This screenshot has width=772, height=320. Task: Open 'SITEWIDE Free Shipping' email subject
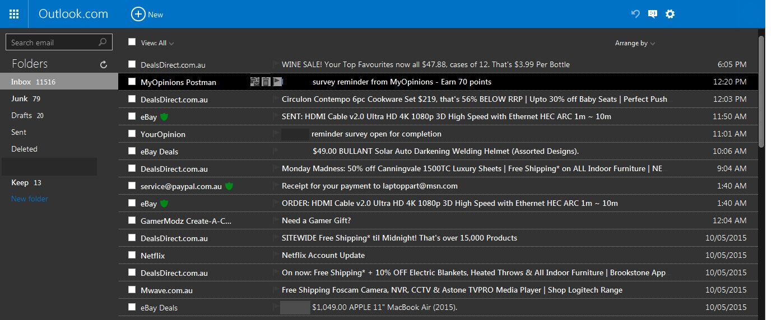click(399, 238)
